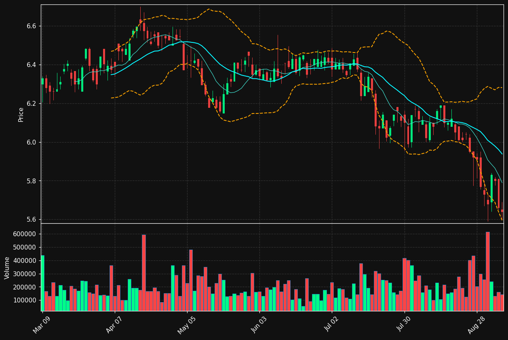Click the 'Price' axis label

coord(21,114)
